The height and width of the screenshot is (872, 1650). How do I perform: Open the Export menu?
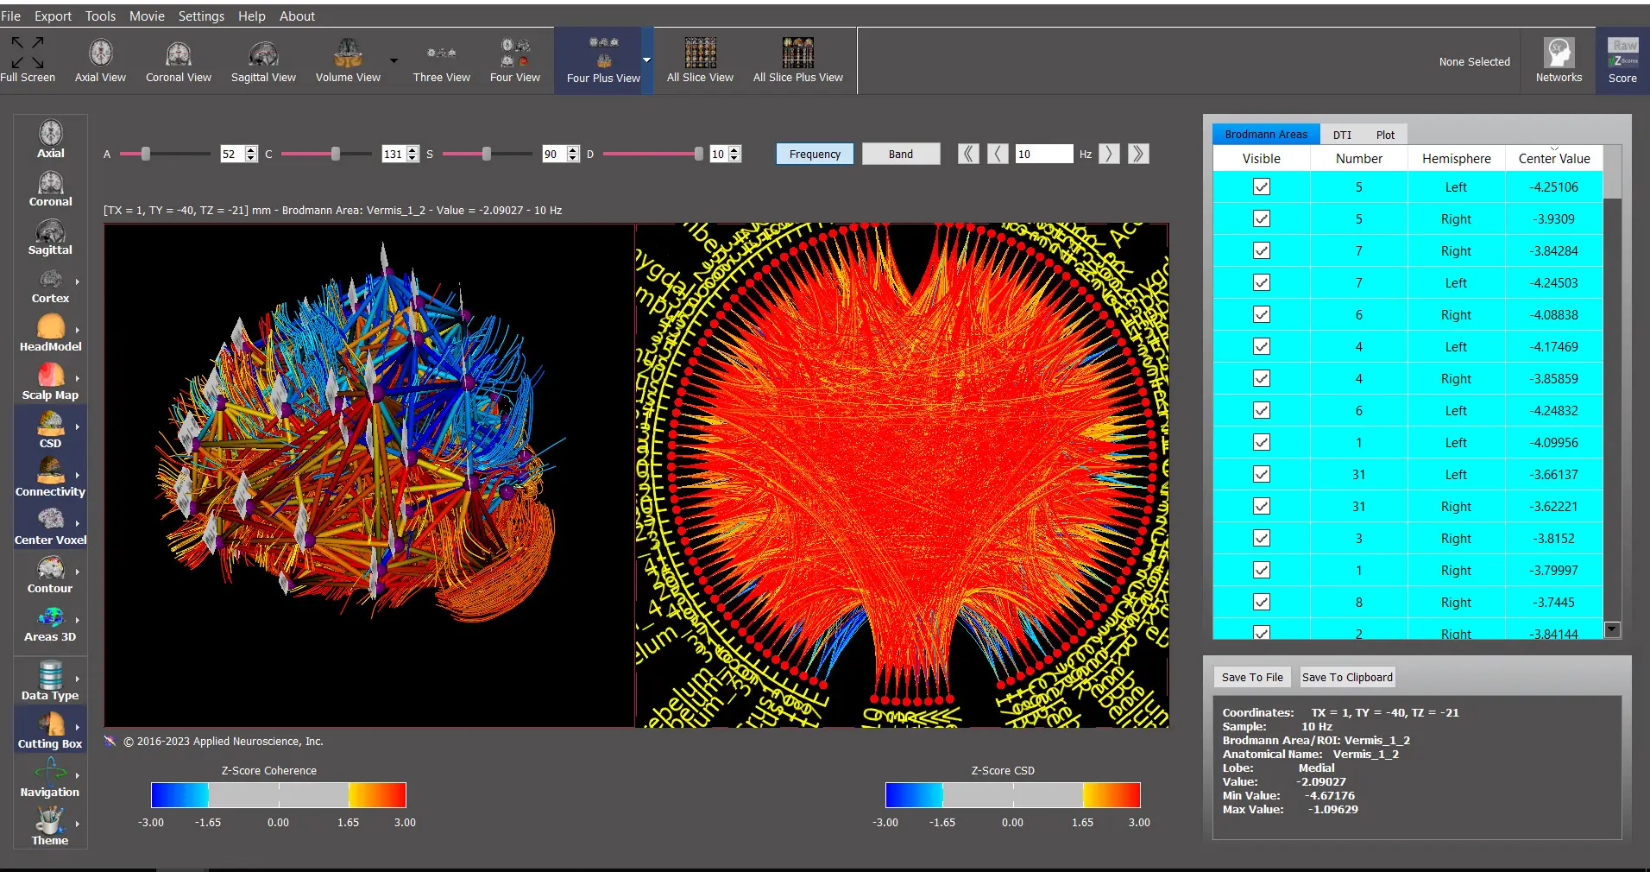click(53, 16)
